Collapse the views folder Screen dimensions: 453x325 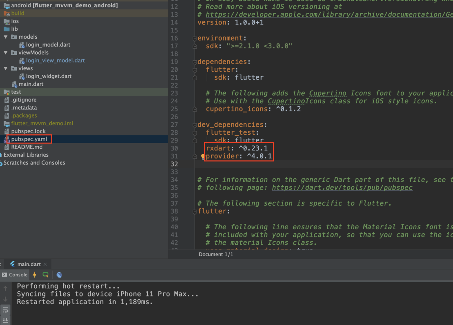5,68
